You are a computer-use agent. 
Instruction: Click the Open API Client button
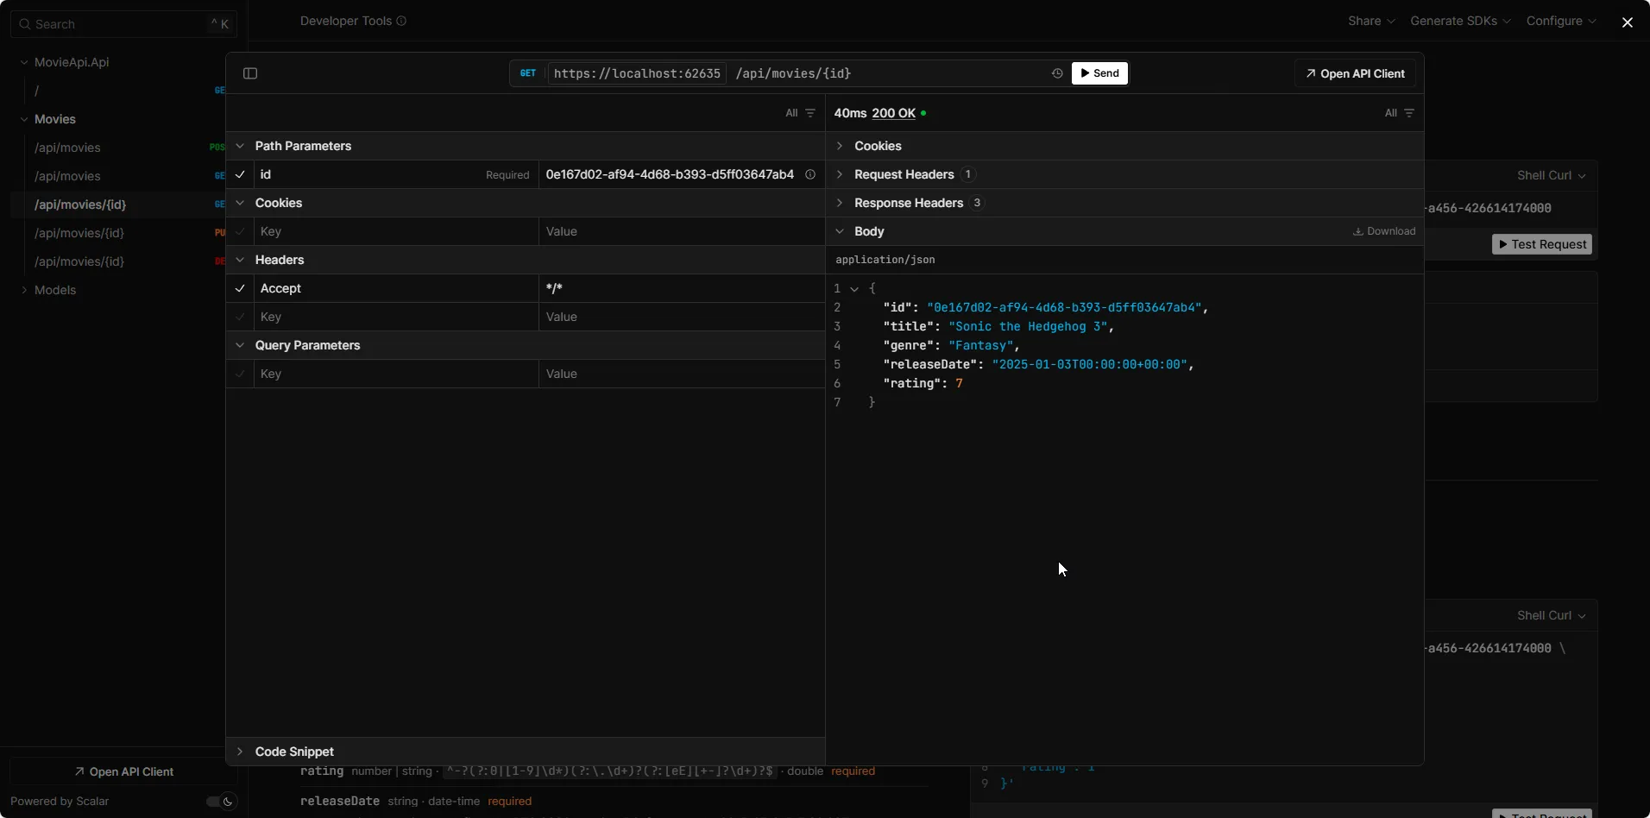coord(1355,73)
